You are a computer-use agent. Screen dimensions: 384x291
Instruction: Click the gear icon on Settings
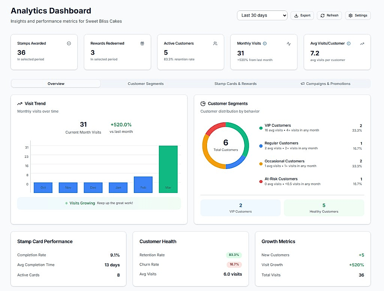click(x=351, y=15)
